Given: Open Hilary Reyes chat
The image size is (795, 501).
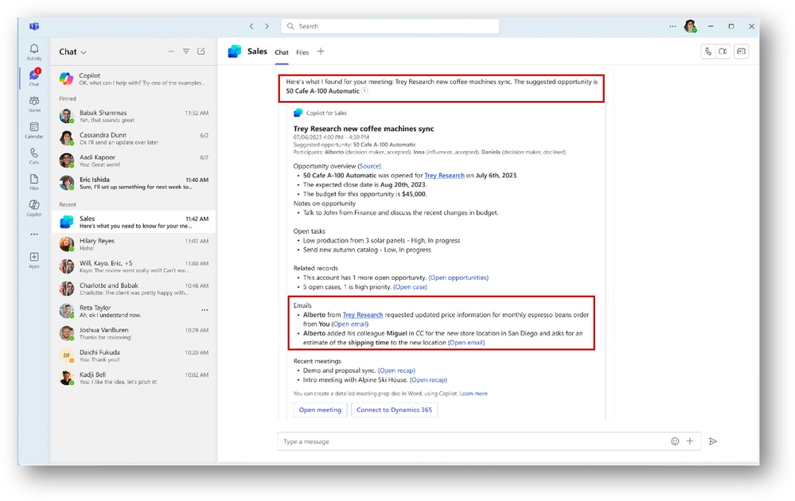Looking at the screenshot, I should (x=134, y=244).
